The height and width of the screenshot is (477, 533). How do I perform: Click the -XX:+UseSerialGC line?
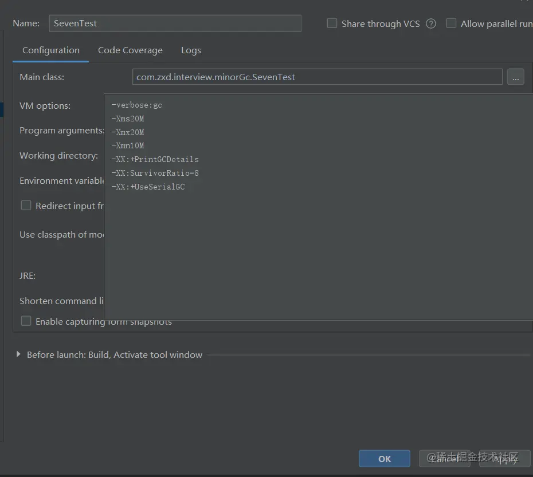(x=148, y=187)
